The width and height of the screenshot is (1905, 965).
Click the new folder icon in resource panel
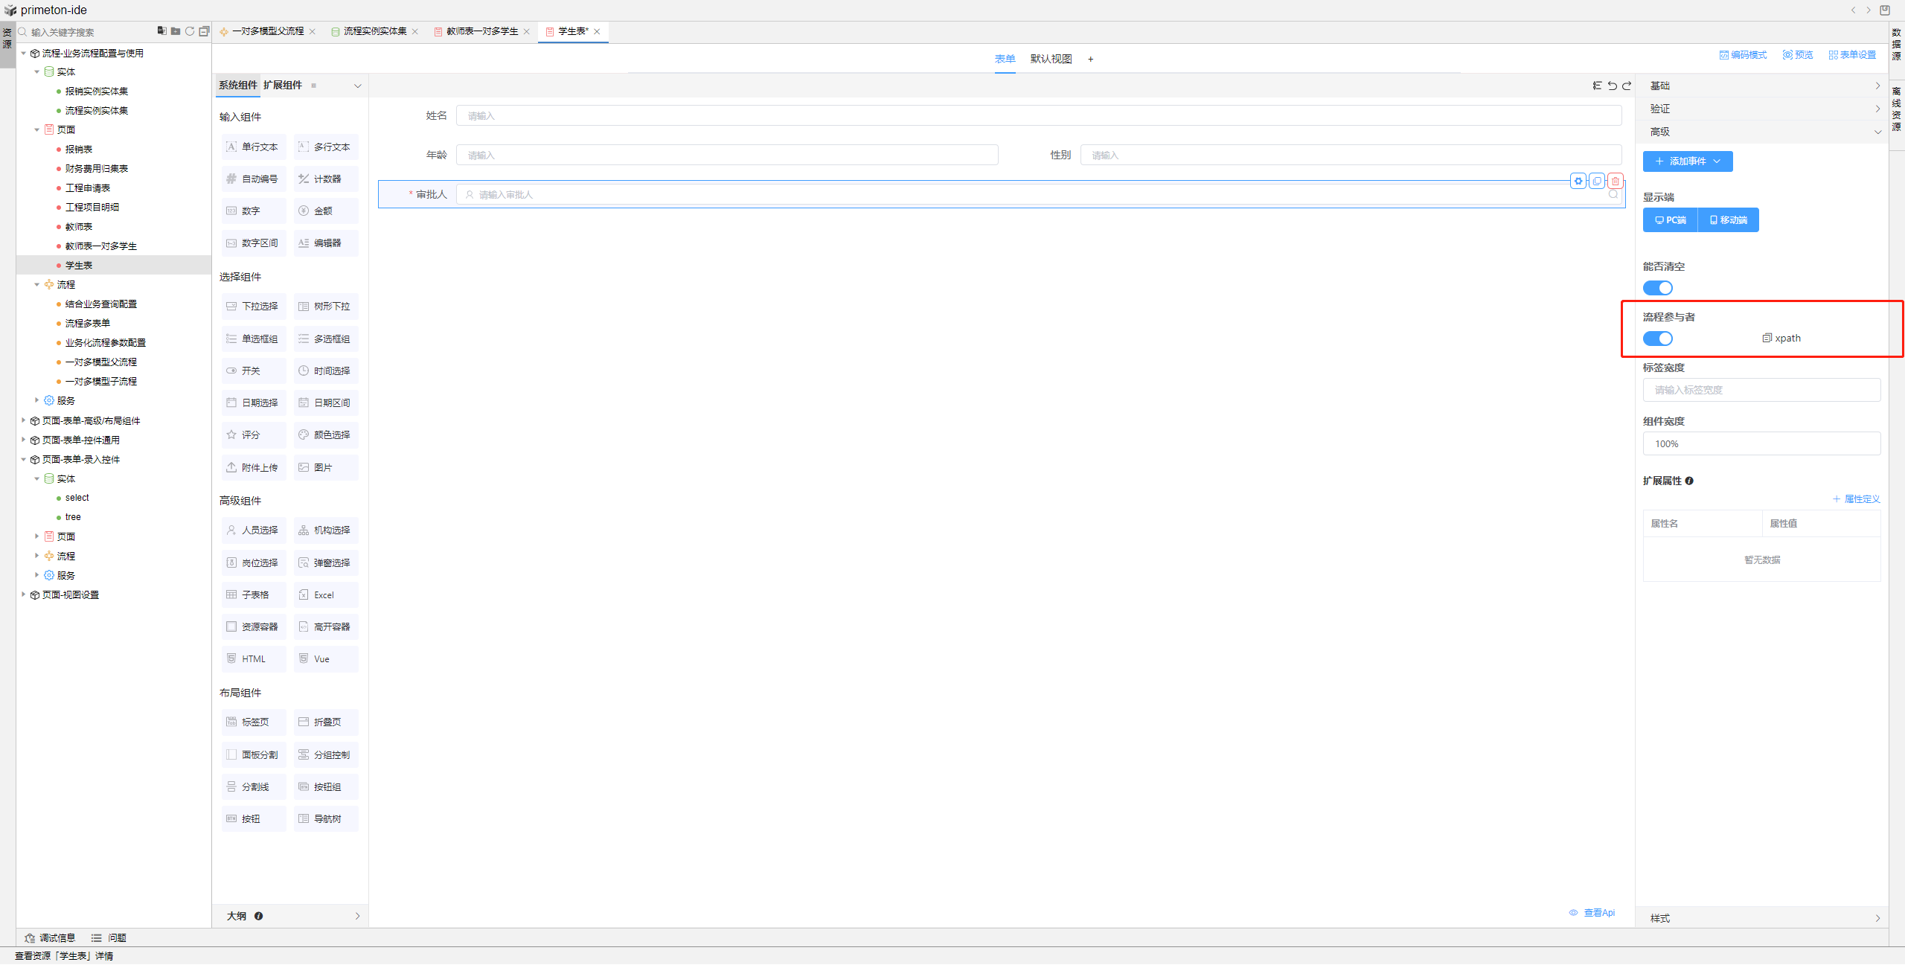(176, 31)
